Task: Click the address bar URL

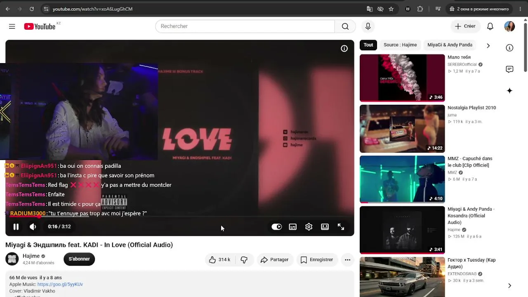Action: 92,9
